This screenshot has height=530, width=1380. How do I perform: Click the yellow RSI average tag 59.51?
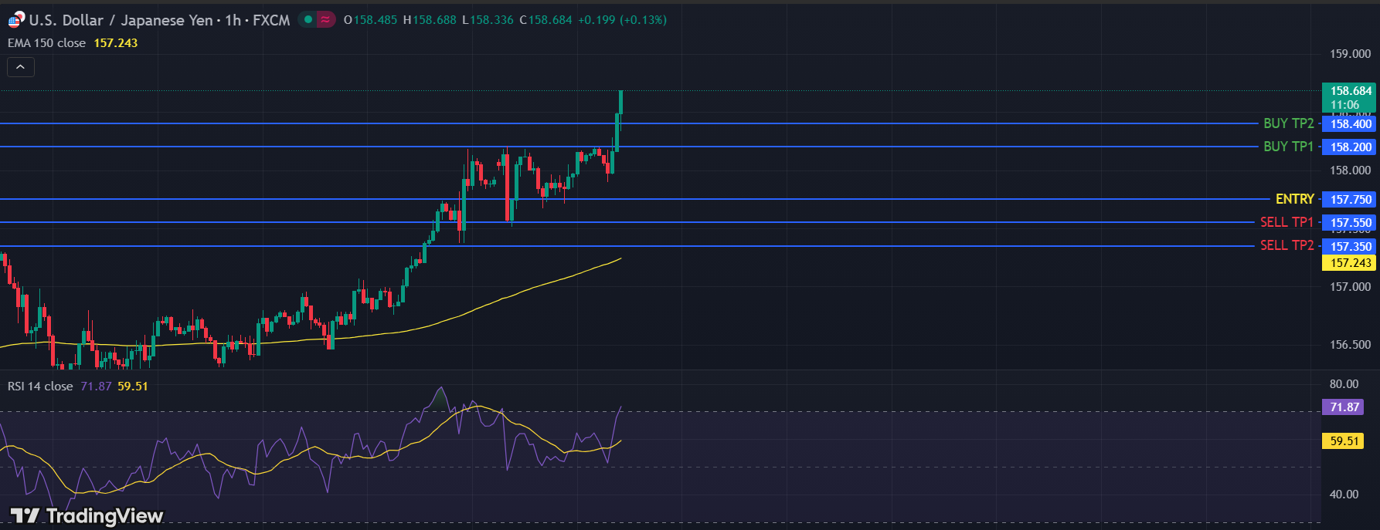(x=1344, y=441)
